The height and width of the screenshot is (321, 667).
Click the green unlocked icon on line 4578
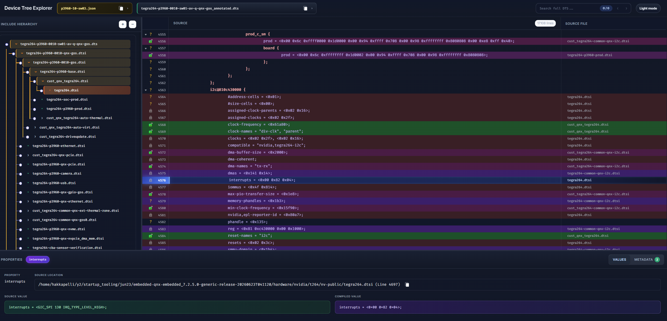point(150,194)
